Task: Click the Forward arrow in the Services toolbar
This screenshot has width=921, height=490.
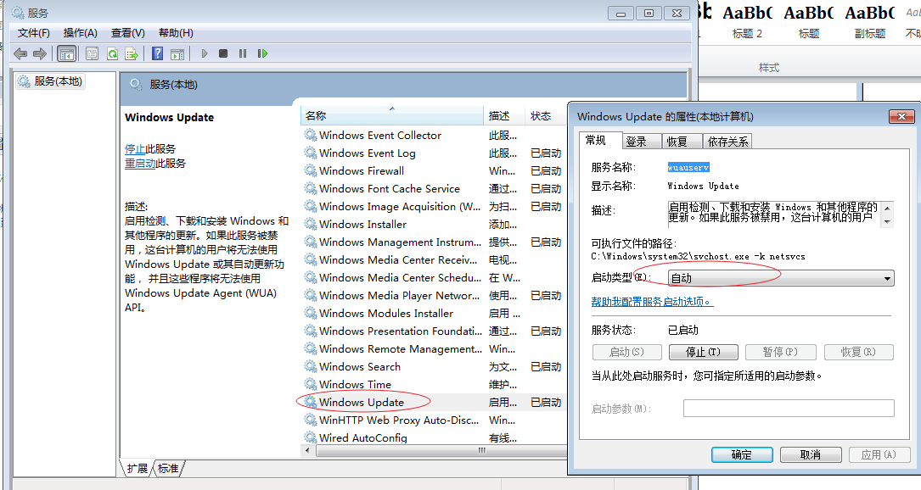Action: (x=40, y=54)
